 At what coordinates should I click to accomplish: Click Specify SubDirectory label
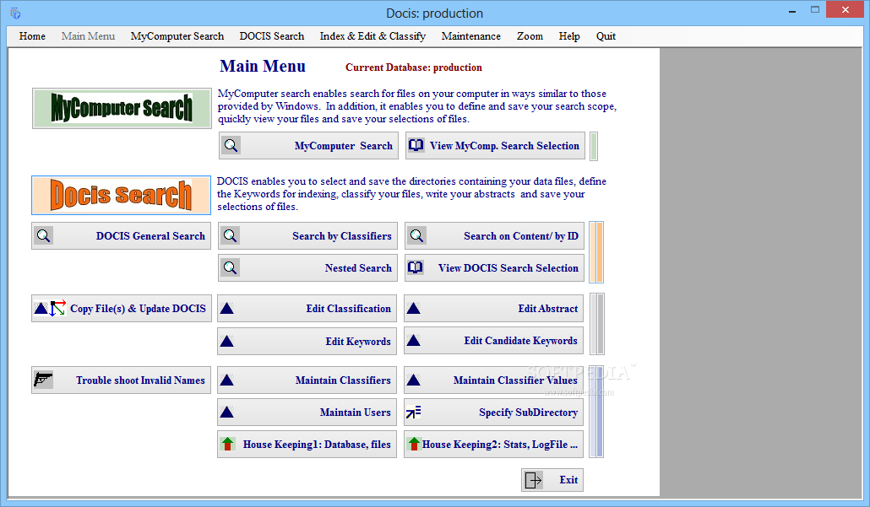[528, 413]
